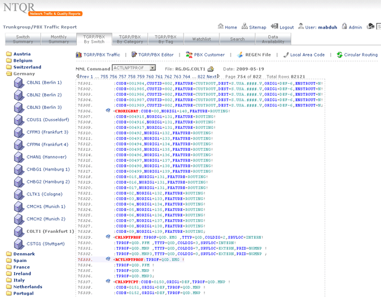Viewport: 381px width, 297px height.
Task: Click the Next page link
Action: coord(215,77)
